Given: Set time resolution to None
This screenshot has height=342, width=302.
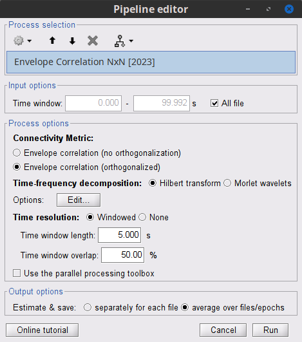Looking at the screenshot, I should pyautogui.click(x=142, y=217).
